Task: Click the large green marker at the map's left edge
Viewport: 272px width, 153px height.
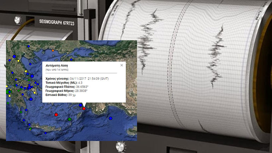Action: coord(8,92)
